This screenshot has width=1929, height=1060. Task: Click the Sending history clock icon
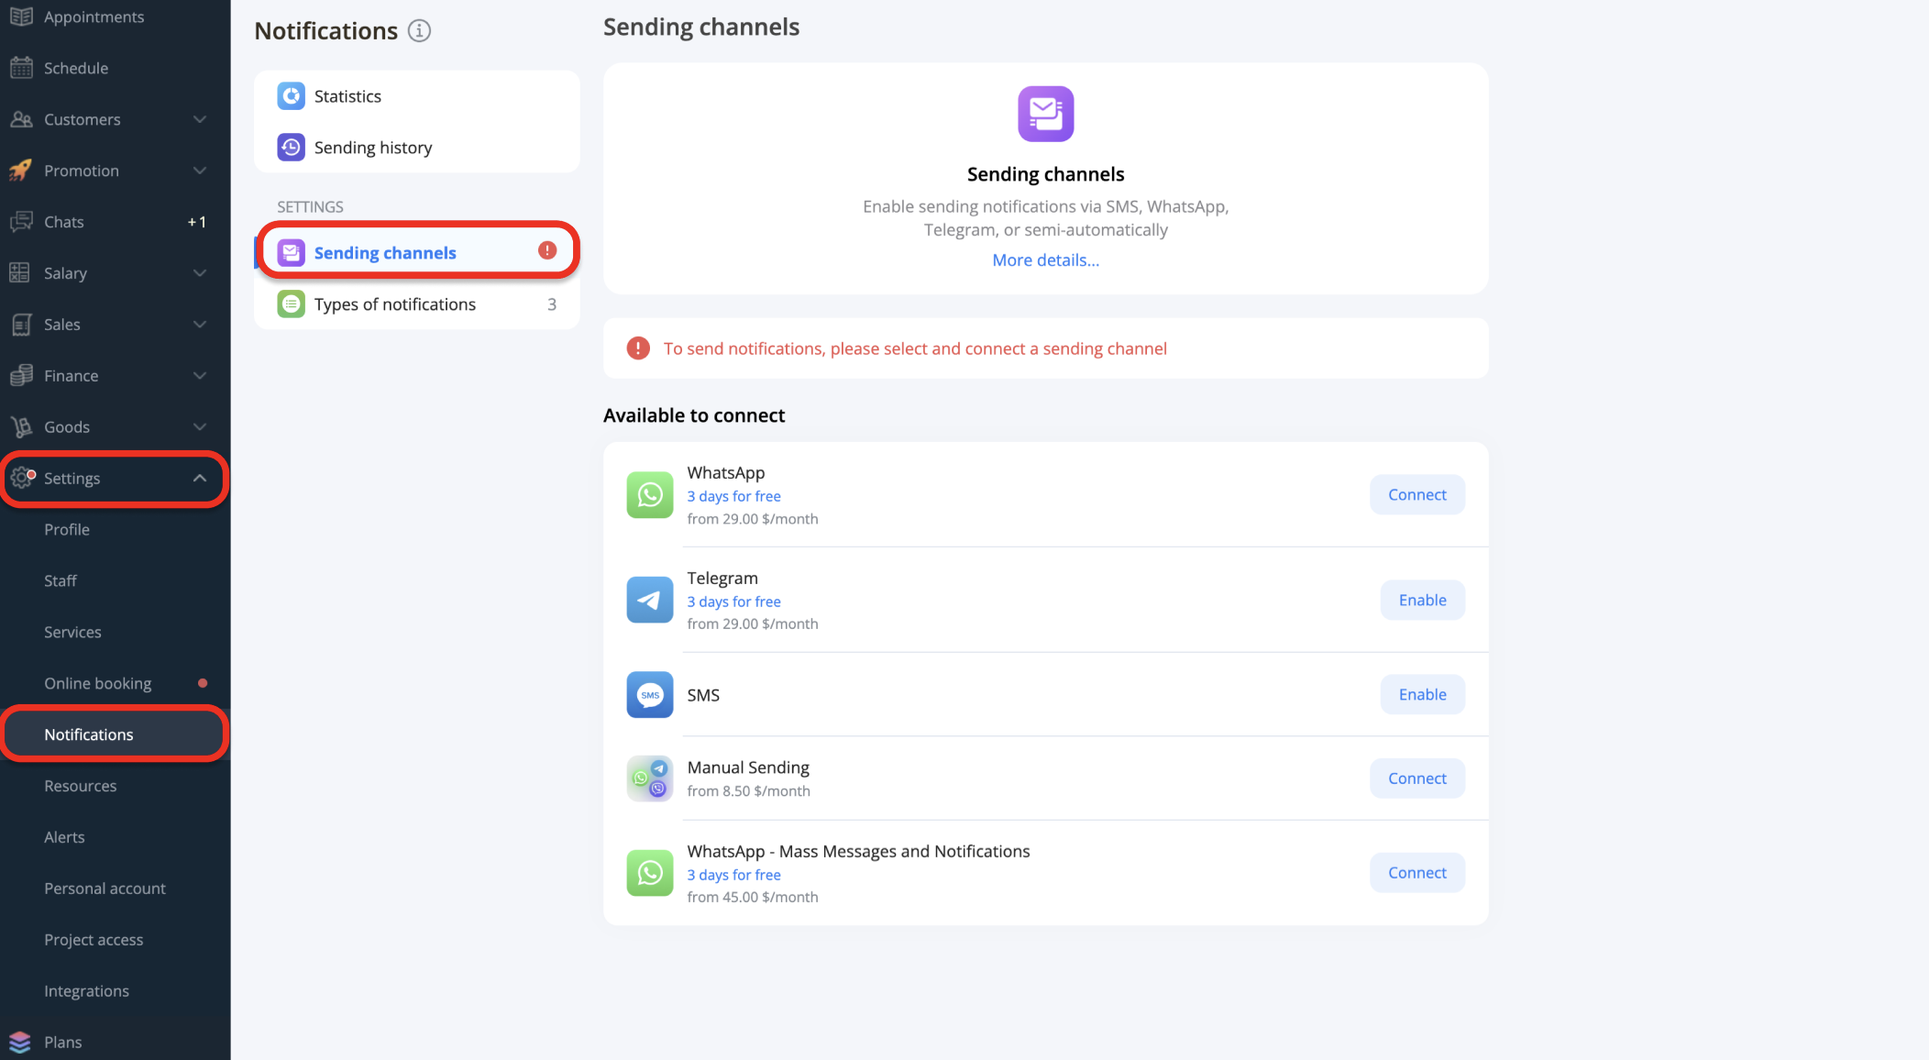tap(291, 148)
